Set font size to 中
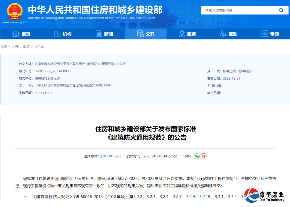290x207 pixels. [x=111, y=156]
